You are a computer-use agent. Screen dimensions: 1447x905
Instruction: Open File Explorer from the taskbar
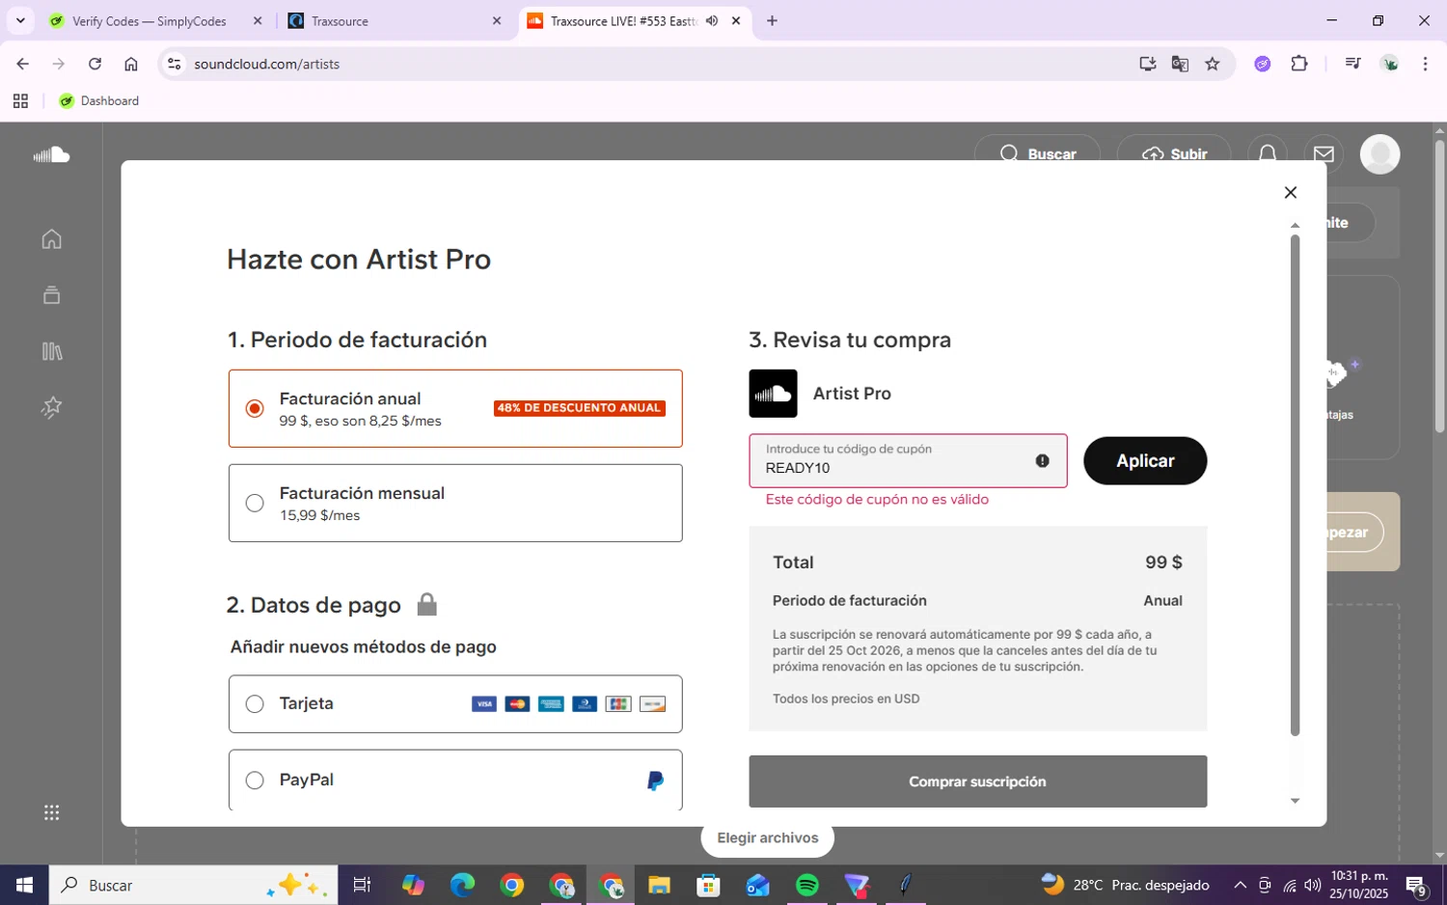[659, 885]
